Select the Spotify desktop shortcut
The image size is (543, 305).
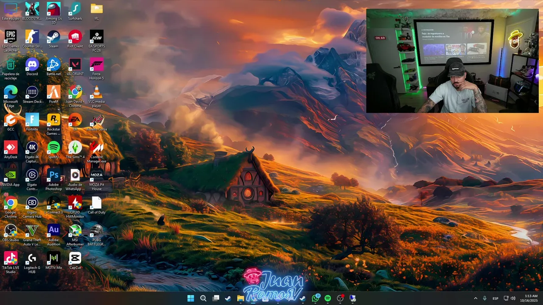pyautogui.click(x=53, y=150)
